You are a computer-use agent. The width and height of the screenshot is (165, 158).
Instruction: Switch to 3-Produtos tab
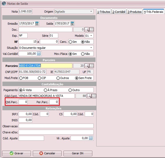click(135, 12)
